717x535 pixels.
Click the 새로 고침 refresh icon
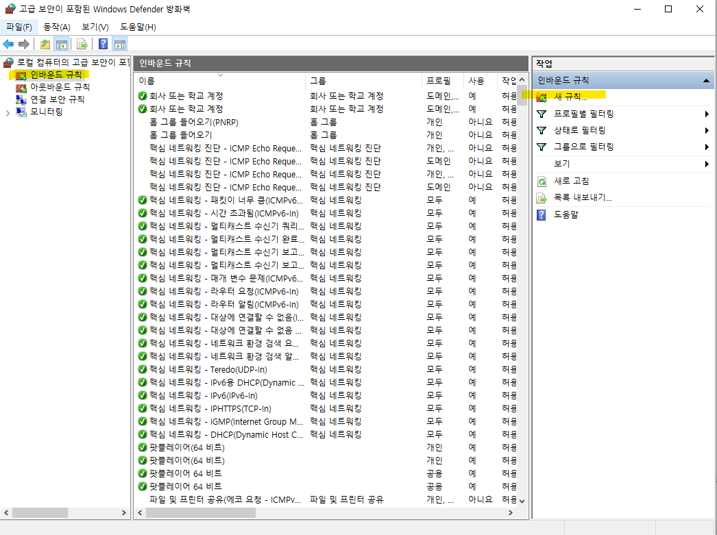click(542, 182)
